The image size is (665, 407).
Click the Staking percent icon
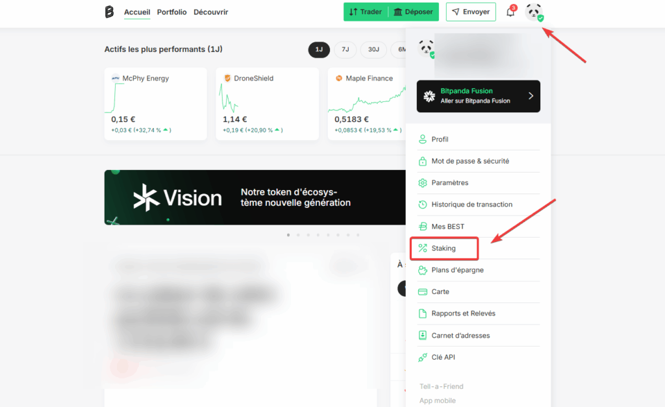422,248
